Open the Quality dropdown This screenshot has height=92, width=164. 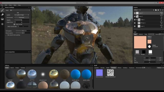coord(22,15)
